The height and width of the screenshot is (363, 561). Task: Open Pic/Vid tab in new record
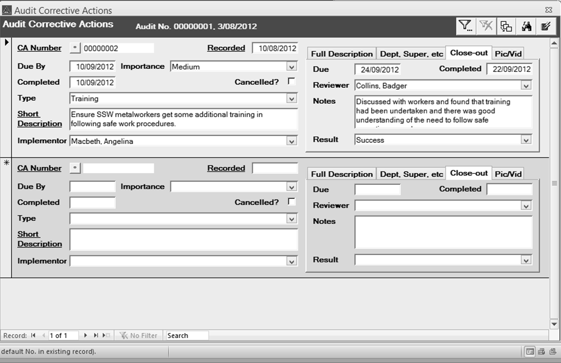click(508, 174)
